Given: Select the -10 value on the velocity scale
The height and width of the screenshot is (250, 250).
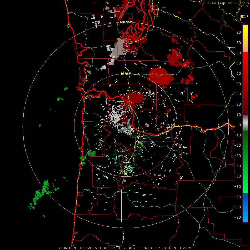Looking at the screenshot, I should click(x=237, y=135).
